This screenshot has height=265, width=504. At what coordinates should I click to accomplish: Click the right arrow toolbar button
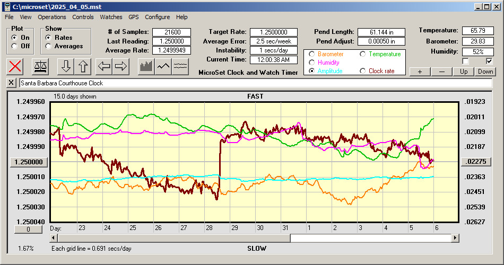(x=121, y=66)
